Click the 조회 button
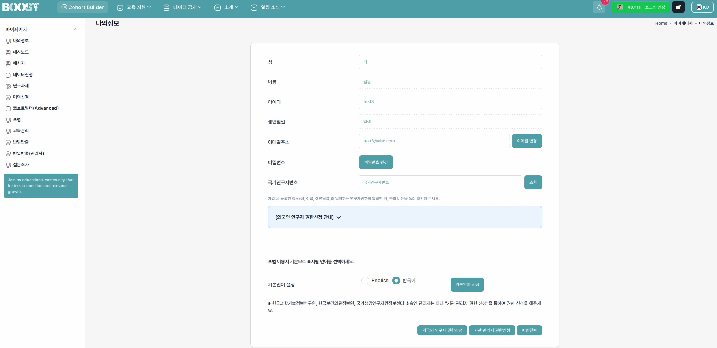 [533, 182]
